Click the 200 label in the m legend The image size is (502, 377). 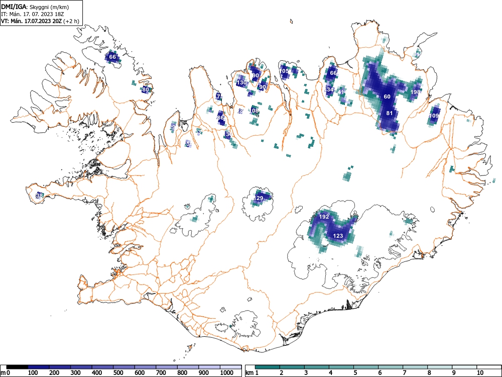54,372
